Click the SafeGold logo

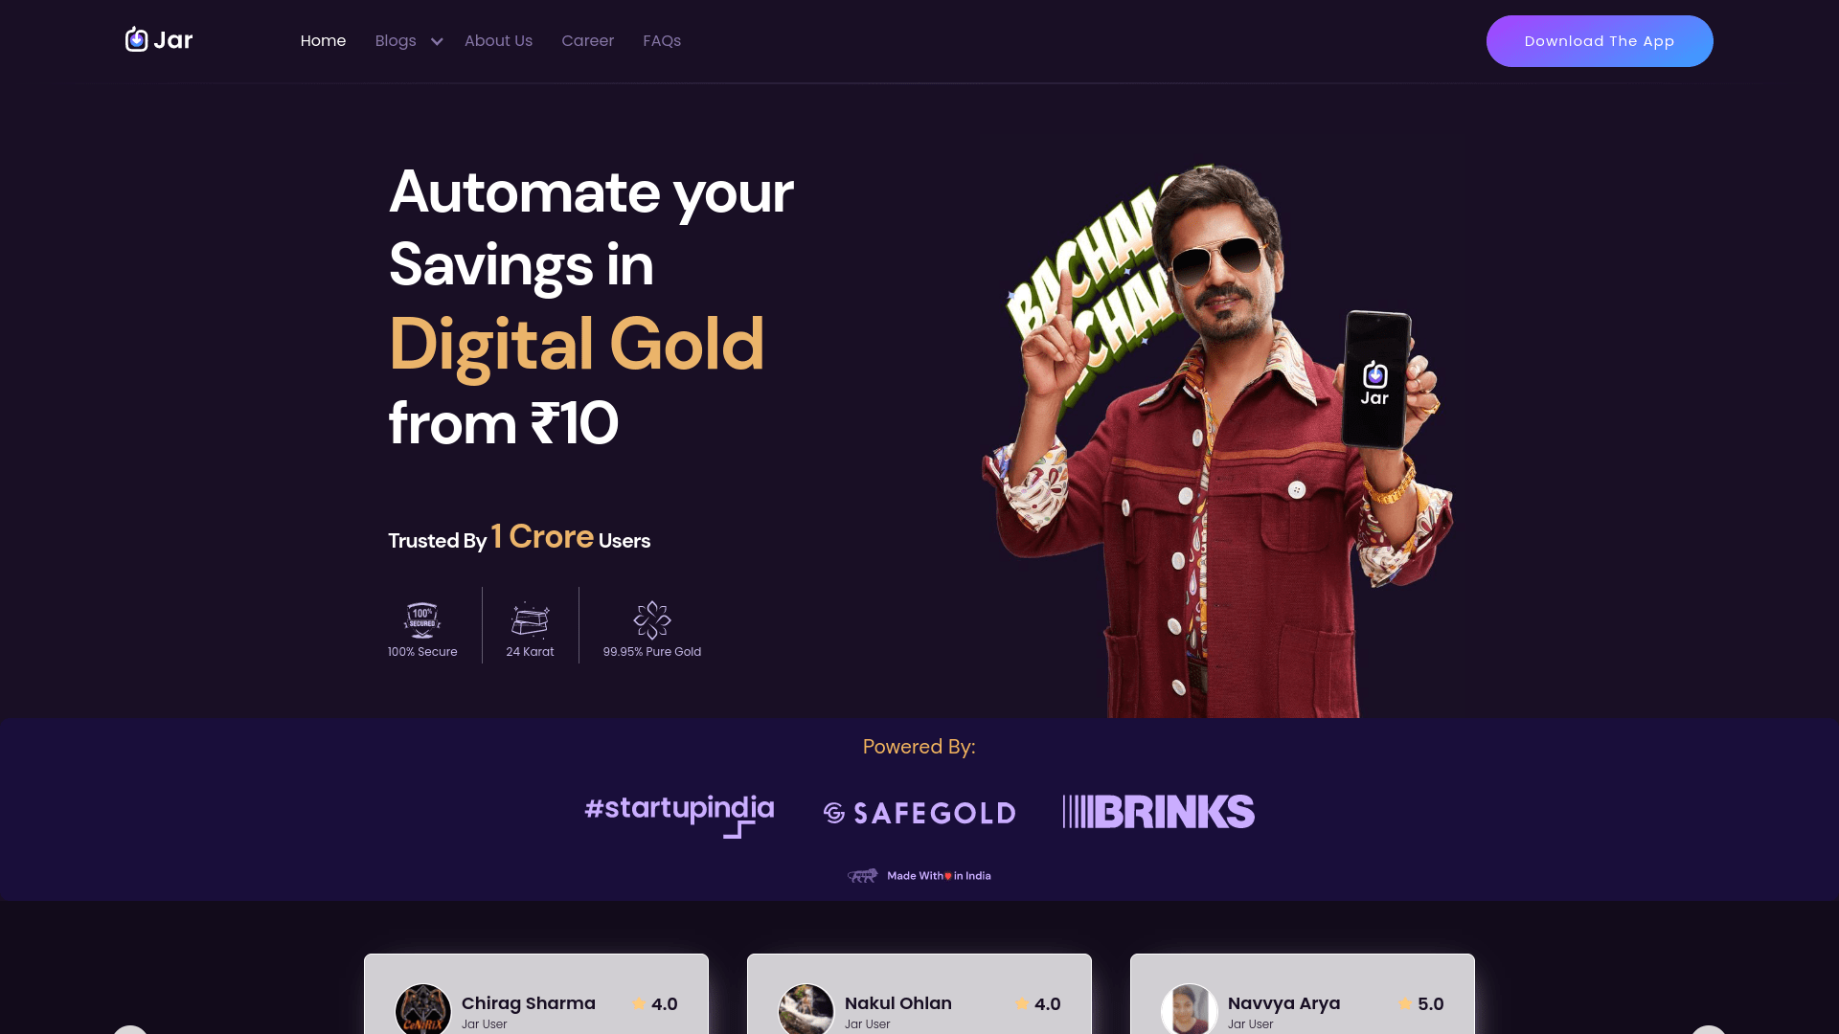point(919,813)
